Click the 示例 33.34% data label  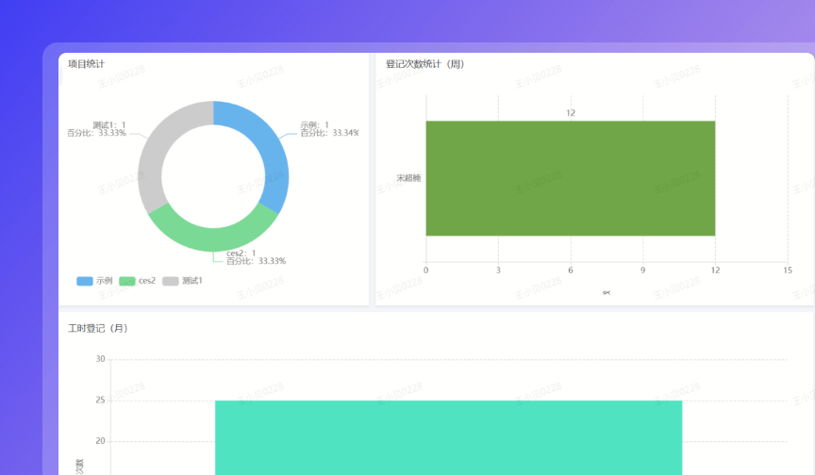[x=329, y=129]
